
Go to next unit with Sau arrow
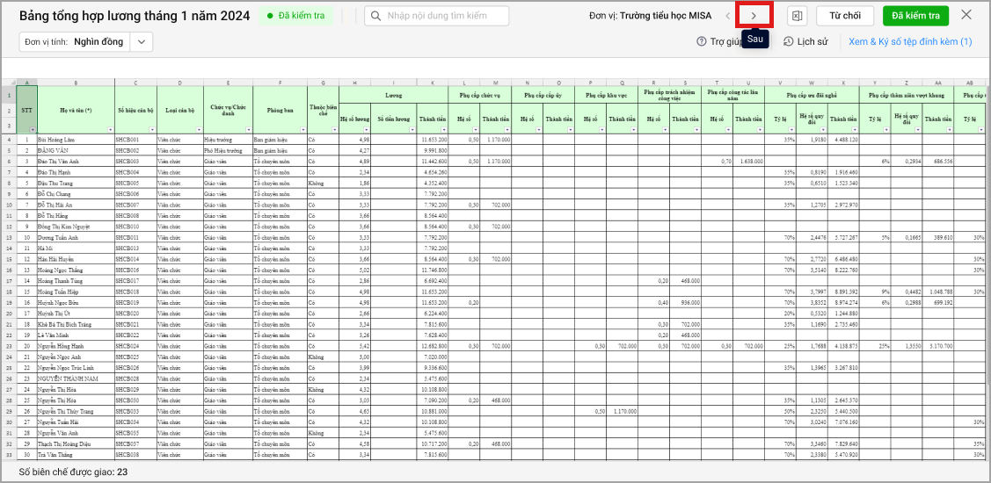click(754, 16)
